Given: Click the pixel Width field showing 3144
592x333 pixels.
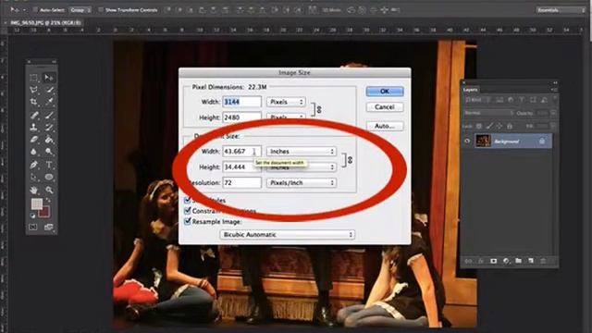Looking at the screenshot, I should click(241, 102).
